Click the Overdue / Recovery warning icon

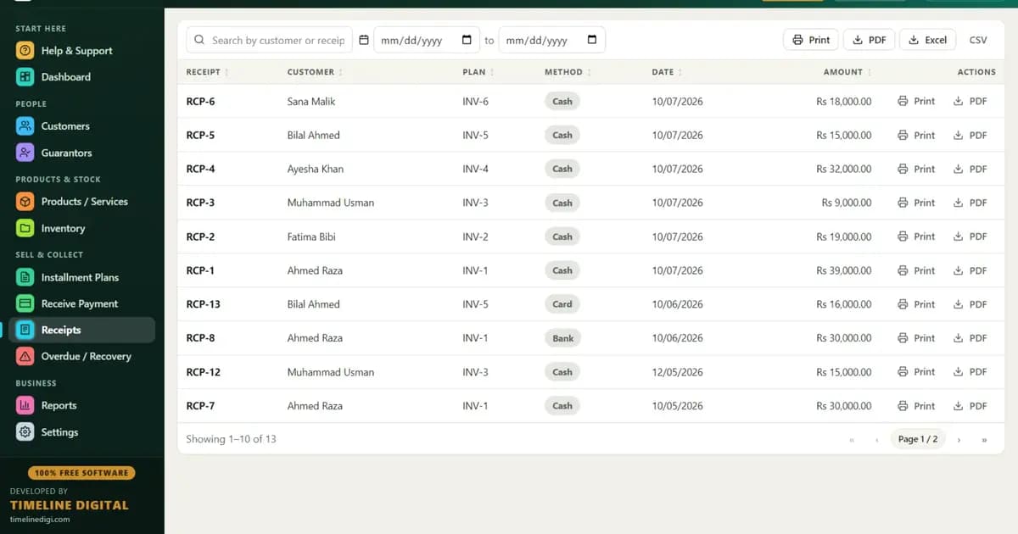(x=25, y=357)
